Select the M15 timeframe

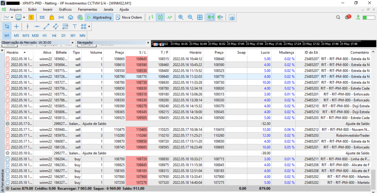click(x=26, y=35)
